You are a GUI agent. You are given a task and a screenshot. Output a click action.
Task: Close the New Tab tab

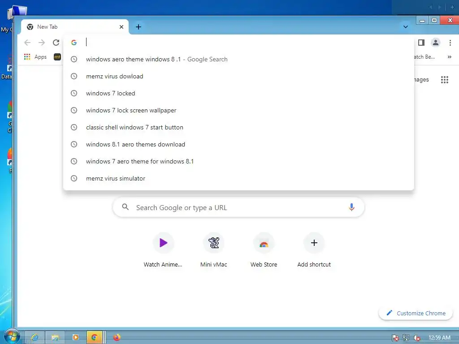click(121, 27)
